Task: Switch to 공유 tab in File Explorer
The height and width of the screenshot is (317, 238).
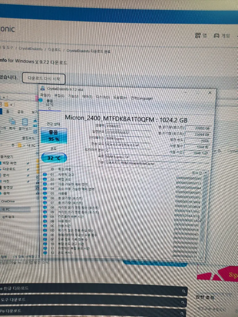Action: pyautogui.click(x=20, y=112)
